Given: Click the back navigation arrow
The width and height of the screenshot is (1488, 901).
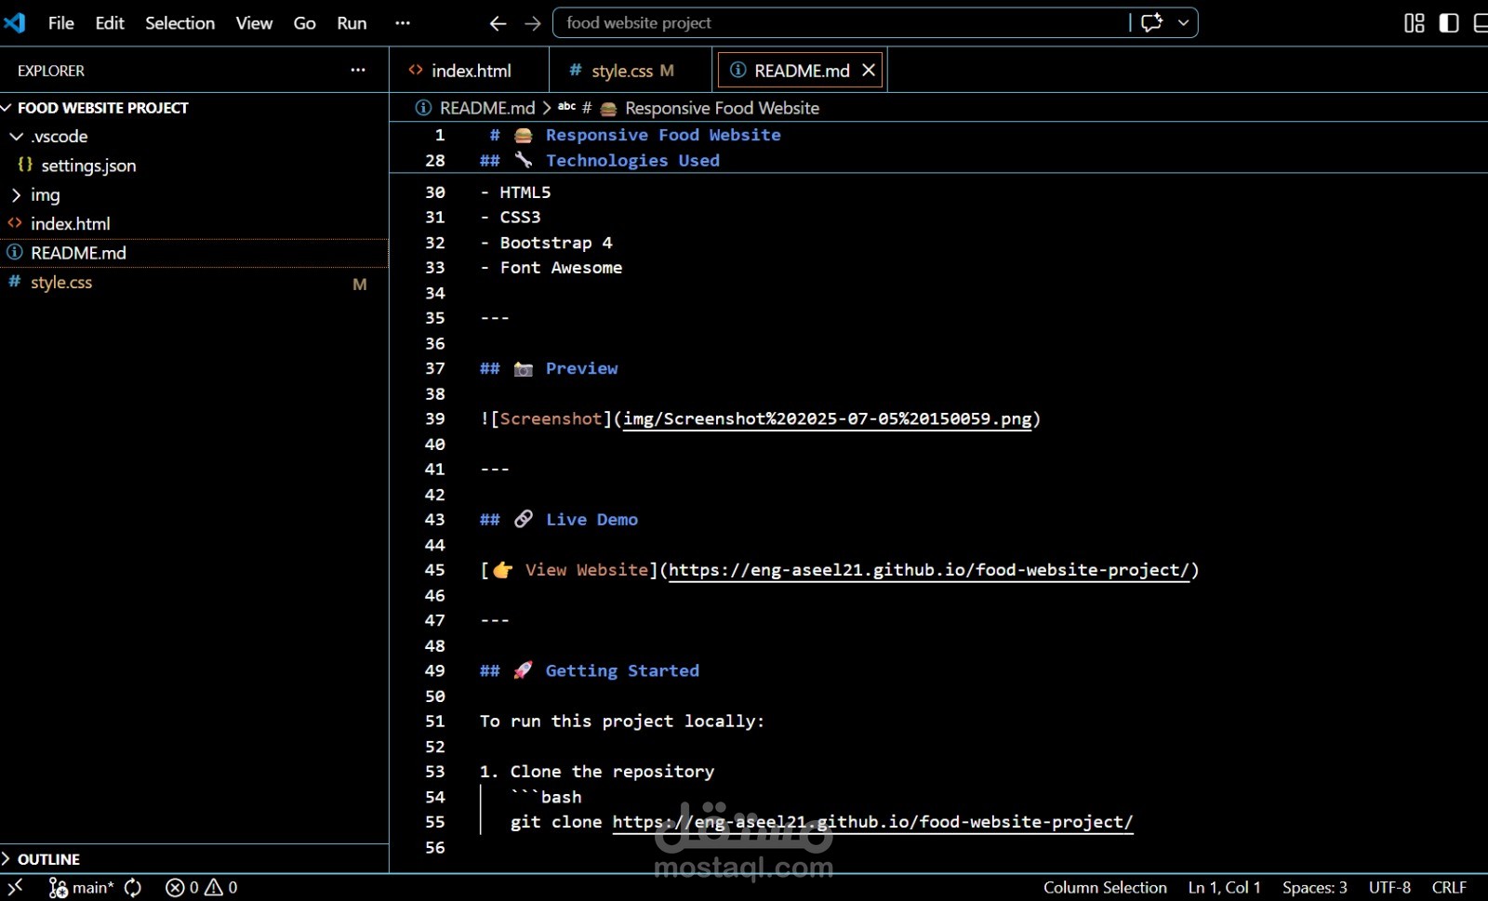Looking at the screenshot, I should tap(498, 23).
